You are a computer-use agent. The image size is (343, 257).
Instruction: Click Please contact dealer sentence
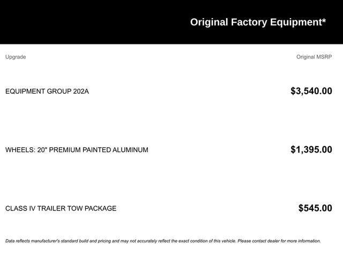(x=279, y=241)
